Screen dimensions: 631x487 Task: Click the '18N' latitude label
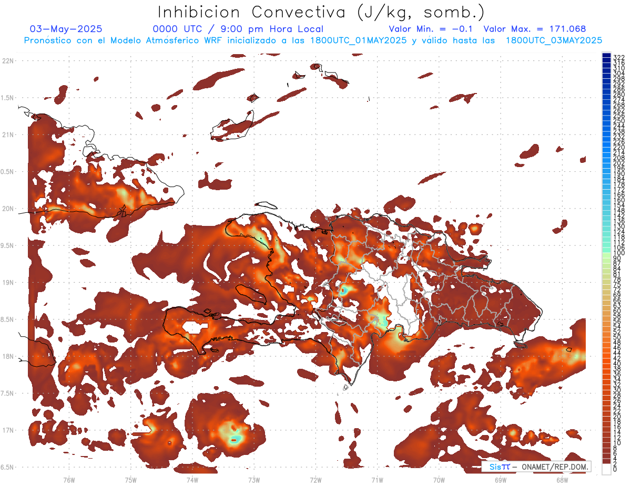click(x=8, y=356)
